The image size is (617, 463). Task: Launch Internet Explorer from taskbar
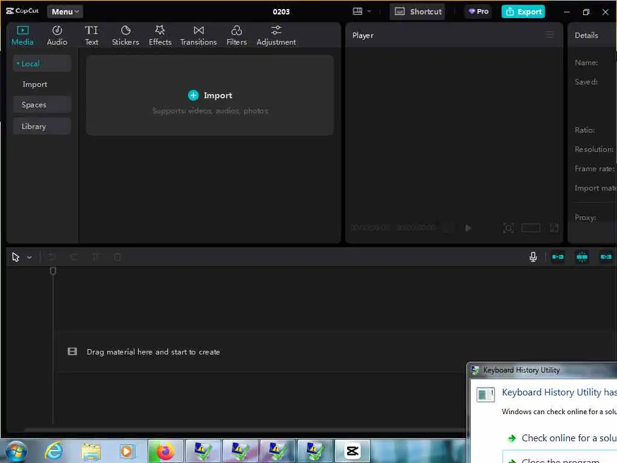[54, 451]
